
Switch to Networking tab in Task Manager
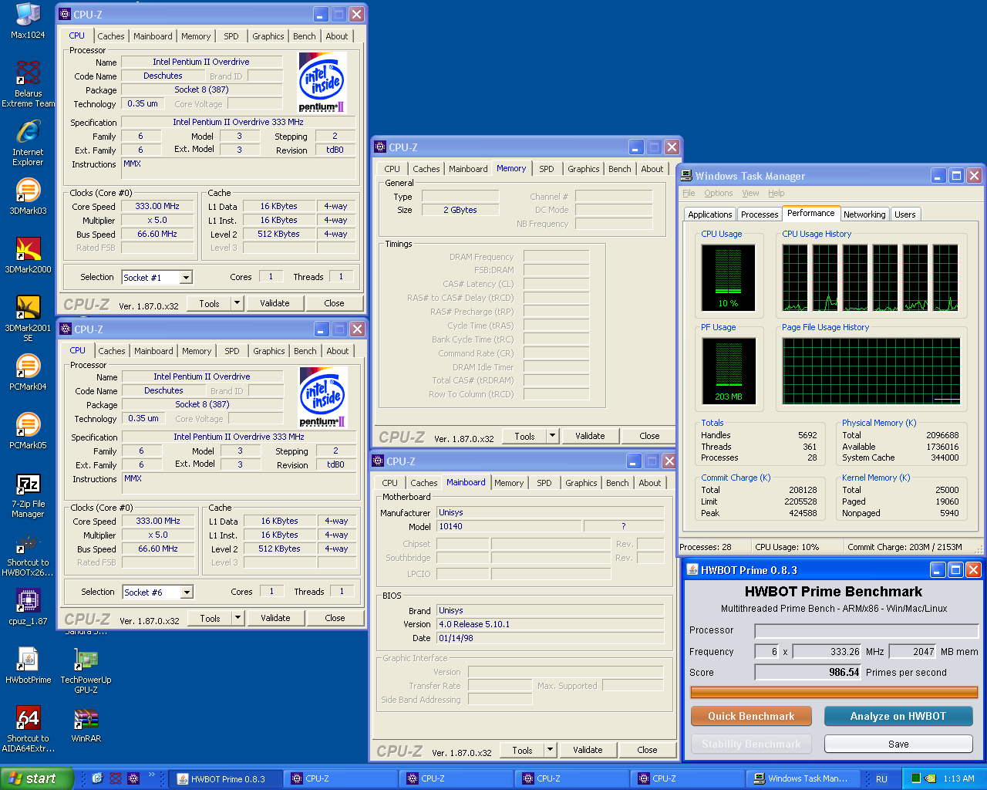click(x=864, y=214)
